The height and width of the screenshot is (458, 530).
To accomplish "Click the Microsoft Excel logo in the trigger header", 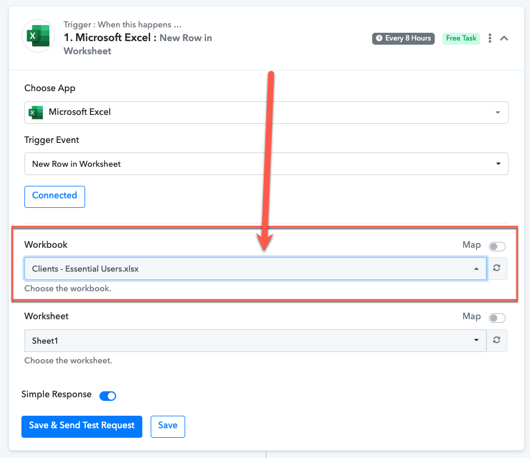I will coord(38,36).
